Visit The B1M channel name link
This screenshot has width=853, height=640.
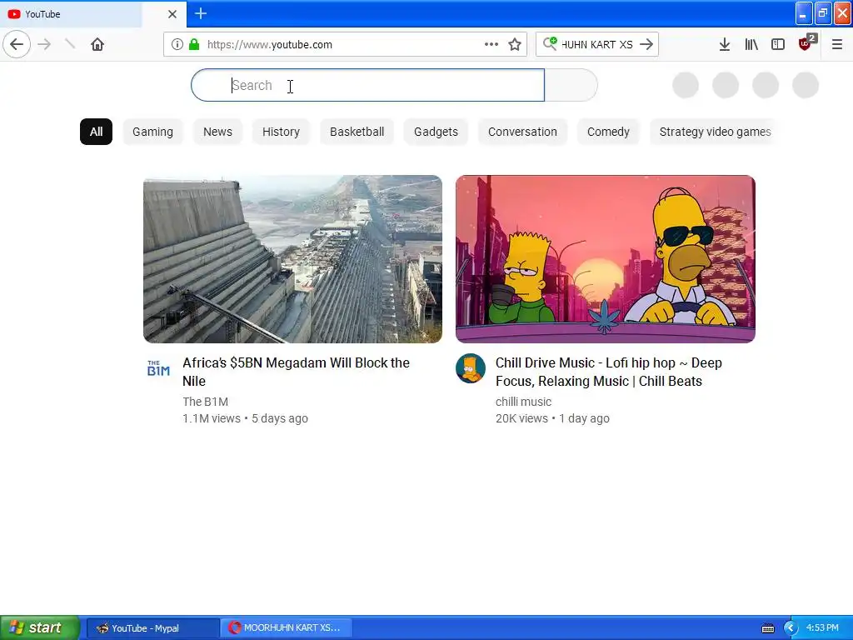tap(205, 402)
